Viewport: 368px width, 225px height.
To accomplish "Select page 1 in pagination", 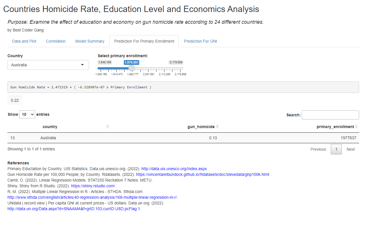I will 336,149.
